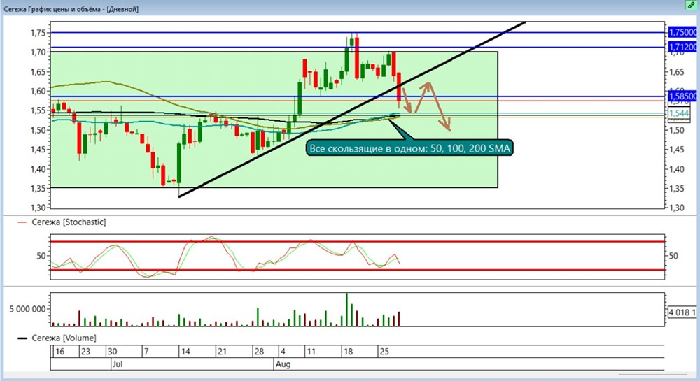The image size is (700, 381).
Task: Click date '28' on the time axis
Action: click(x=259, y=352)
